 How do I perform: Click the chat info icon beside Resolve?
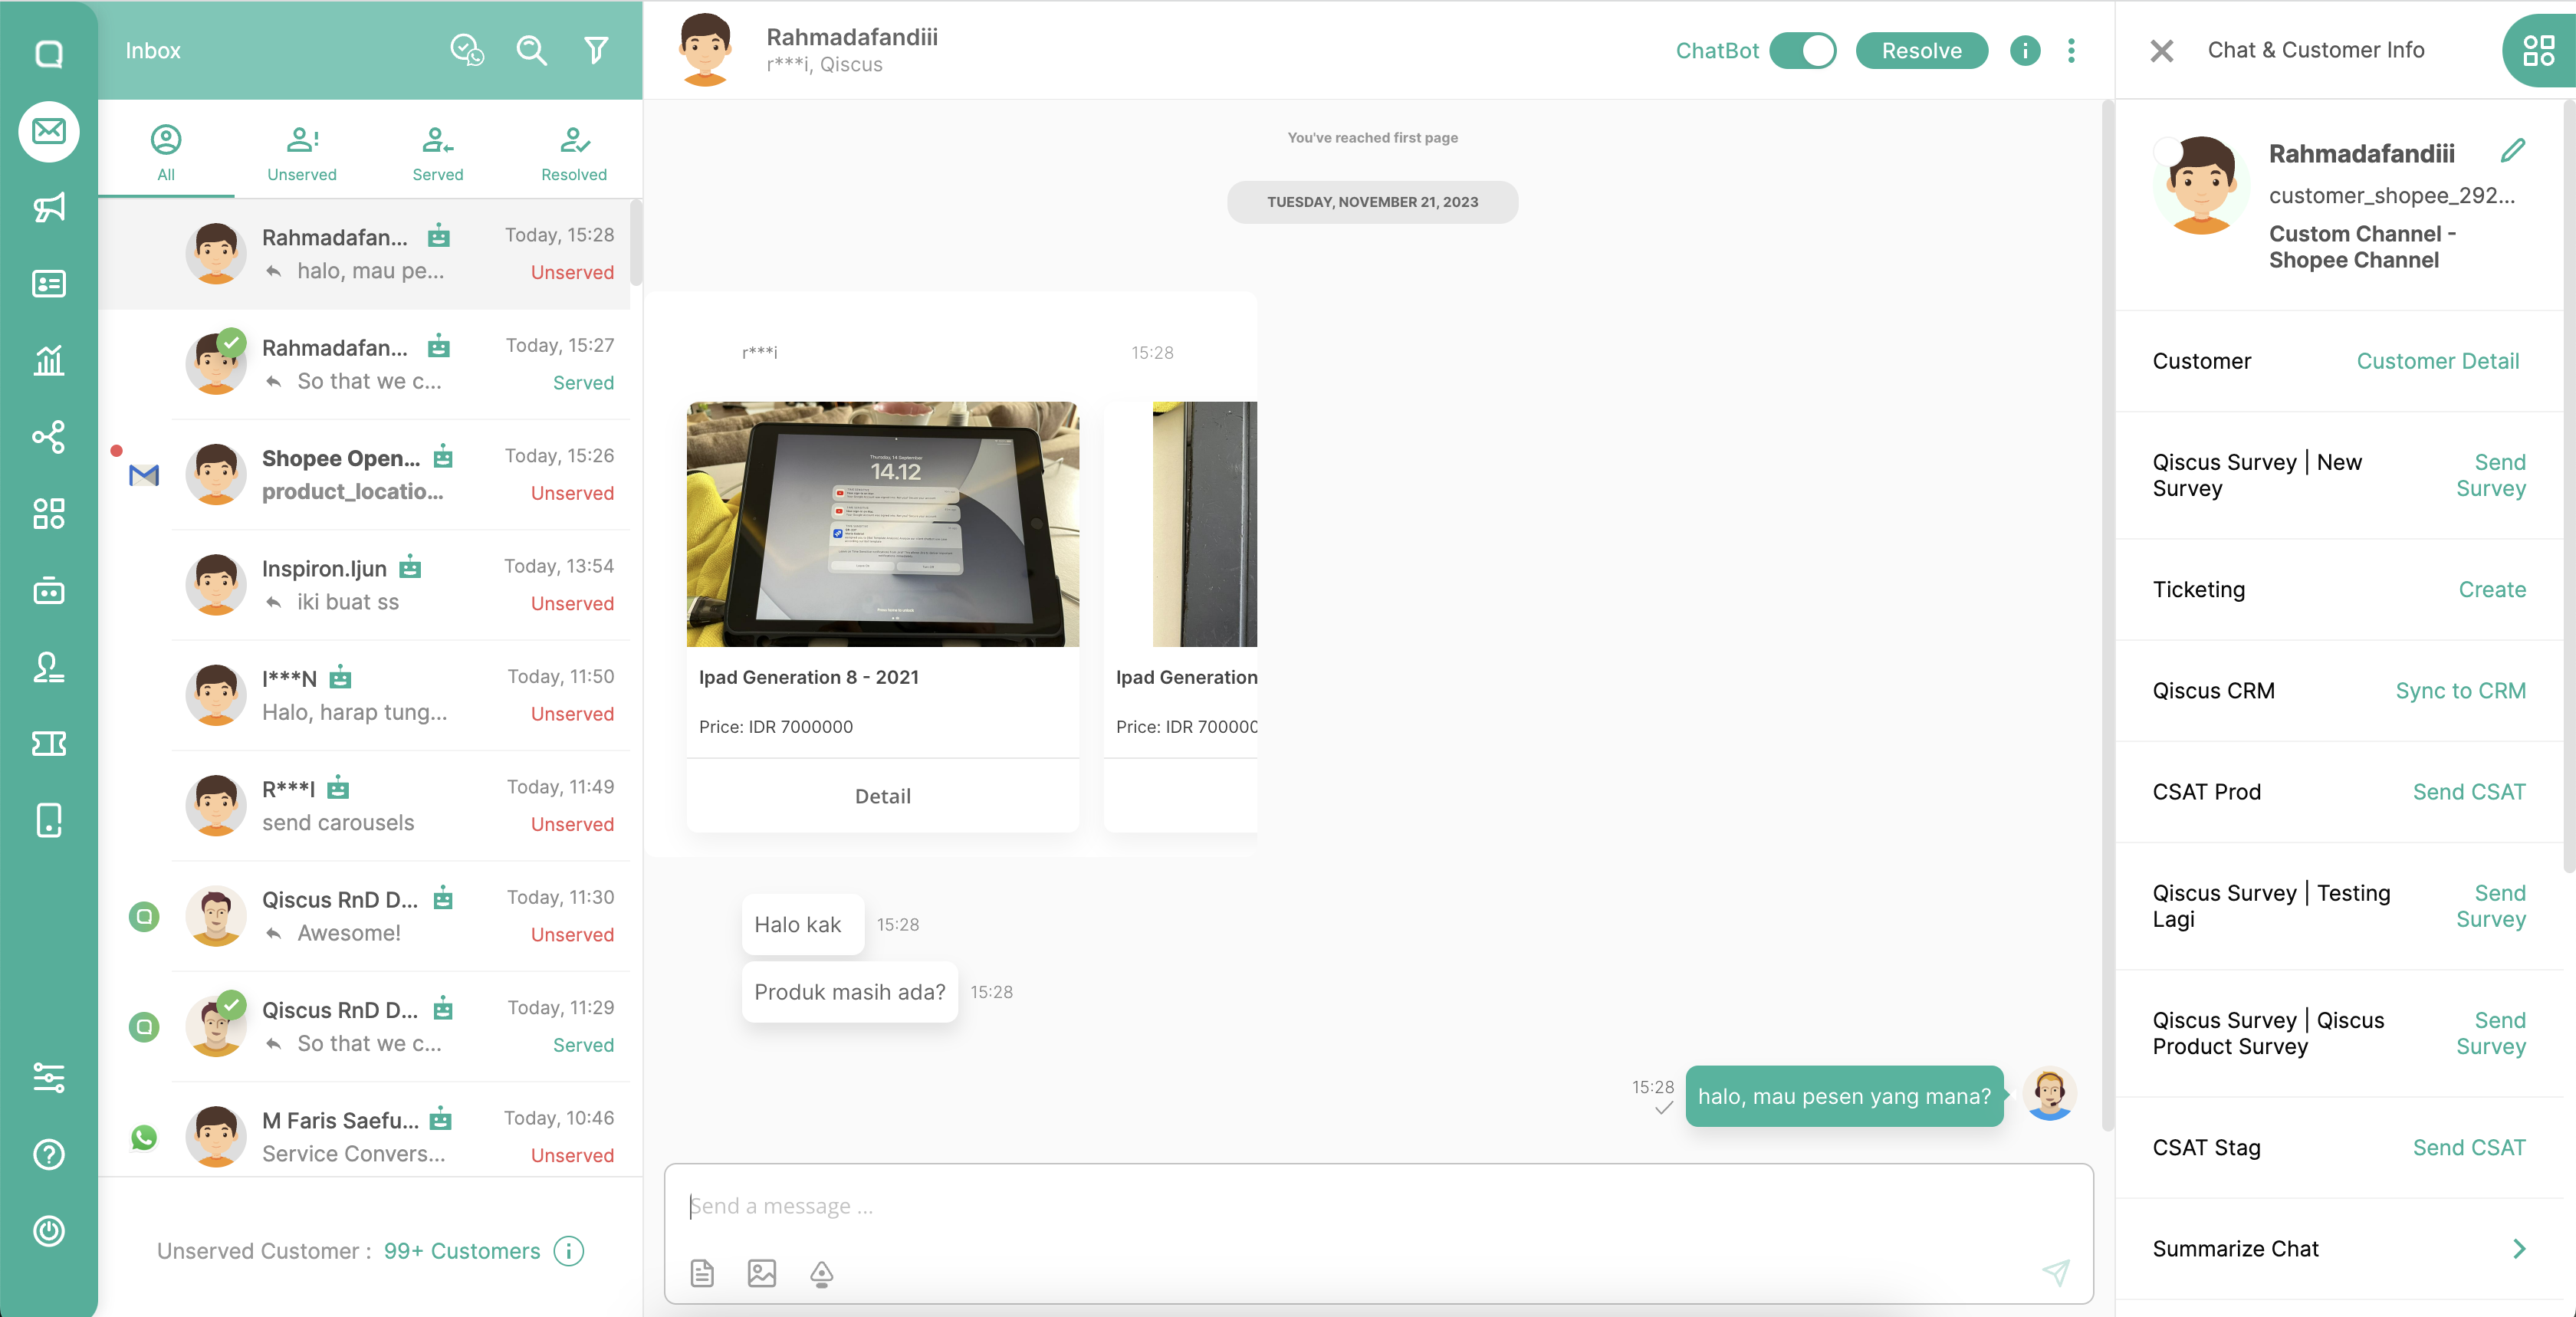click(x=2024, y=50)
